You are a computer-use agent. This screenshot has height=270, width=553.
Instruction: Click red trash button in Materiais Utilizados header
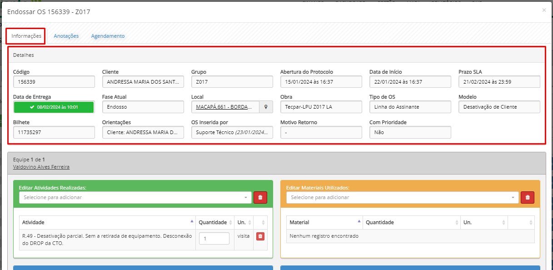528,197
